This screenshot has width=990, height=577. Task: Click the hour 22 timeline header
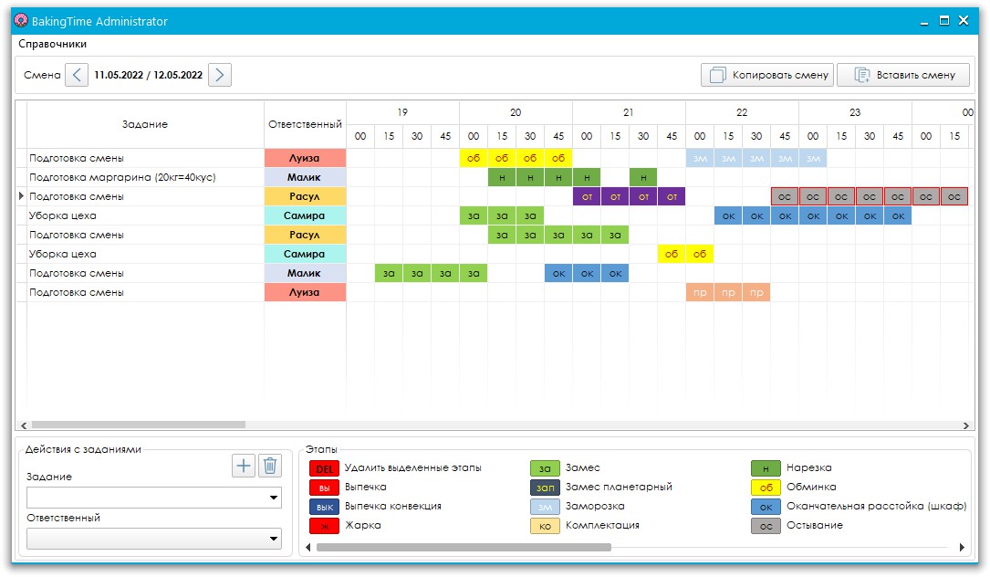(x=742, y=112)
